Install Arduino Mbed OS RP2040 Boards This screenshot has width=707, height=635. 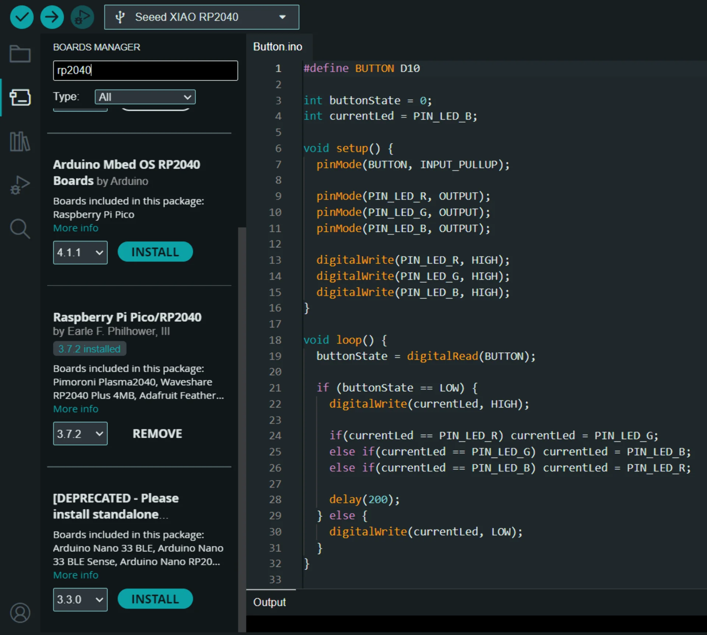click(x=155, y=252)
